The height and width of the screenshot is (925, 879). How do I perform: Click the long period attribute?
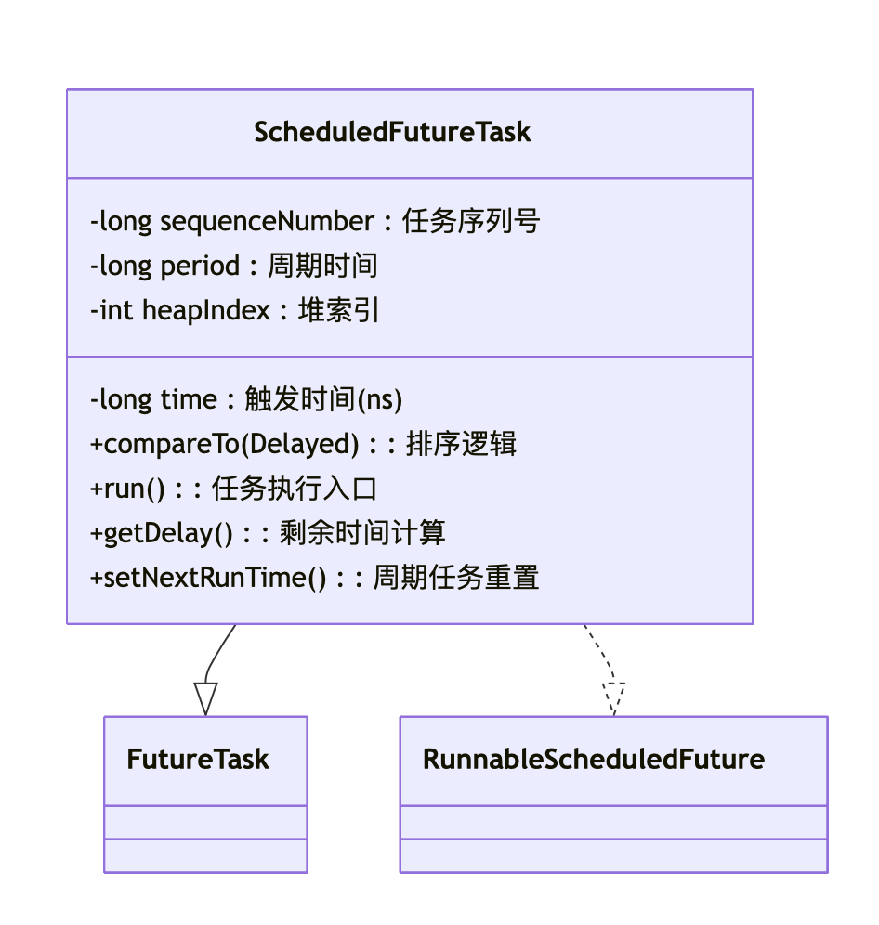[x=233, y=267]
